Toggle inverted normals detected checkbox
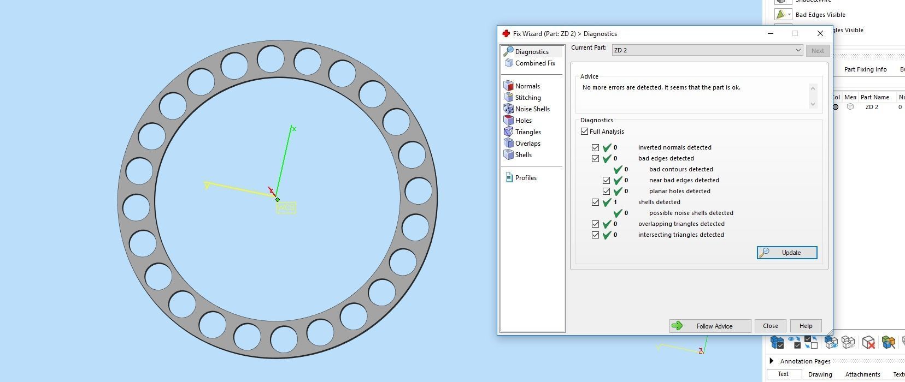This screenshot has height=382, width=905. point(596,147)
